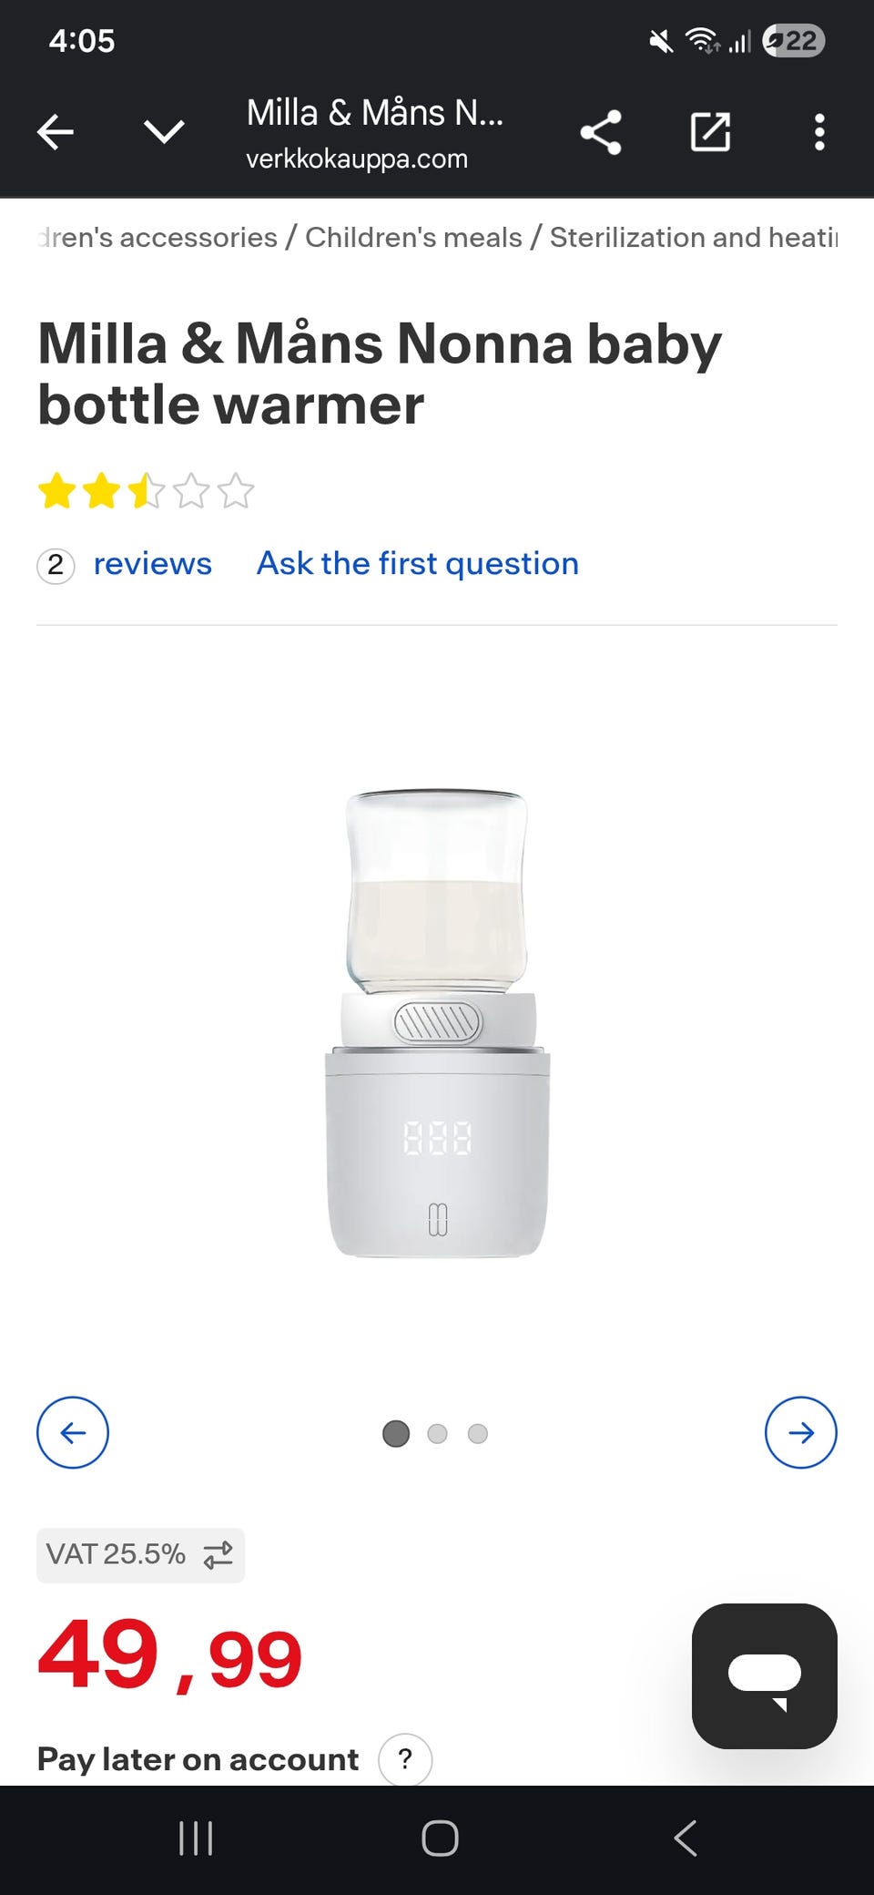Share this product page
The width and height of the screenshot is (874, 1895).
pos(601,133)
